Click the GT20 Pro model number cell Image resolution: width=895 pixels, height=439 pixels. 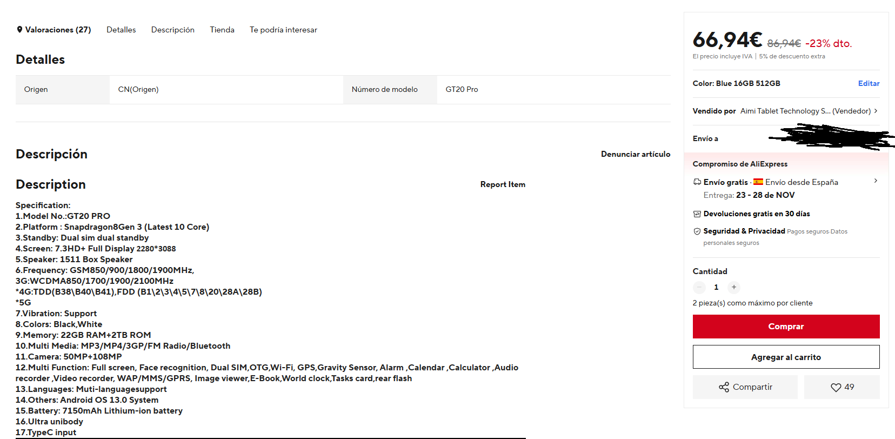[553, 90]
